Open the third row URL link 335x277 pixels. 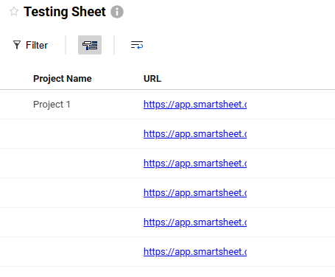(195, 164)
